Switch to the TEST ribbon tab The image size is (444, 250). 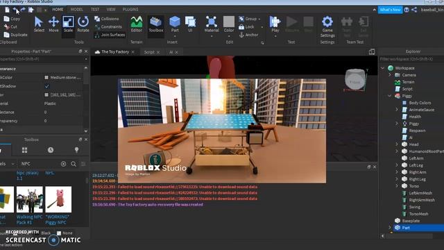(95, 9)
